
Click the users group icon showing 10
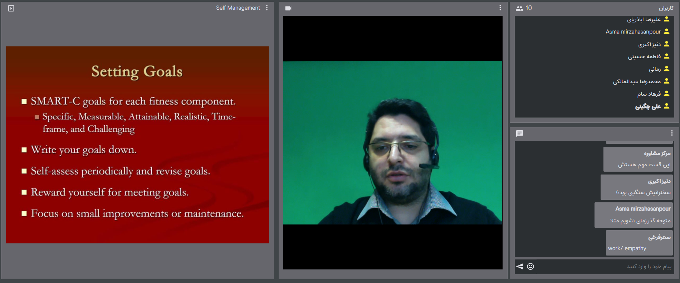[519, 8]
